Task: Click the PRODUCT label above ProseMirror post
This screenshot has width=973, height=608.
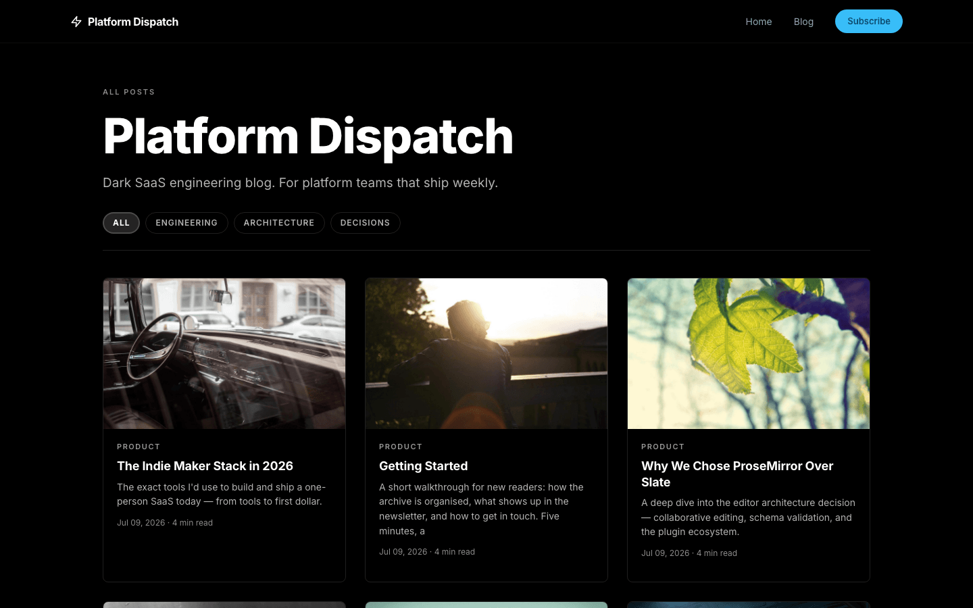Action: (663, 447)
